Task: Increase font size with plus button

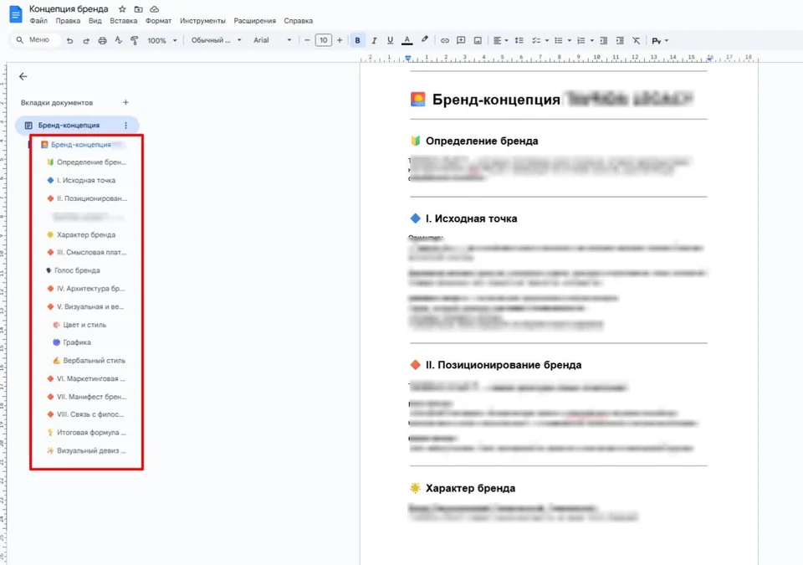Action: pos(340,40)
